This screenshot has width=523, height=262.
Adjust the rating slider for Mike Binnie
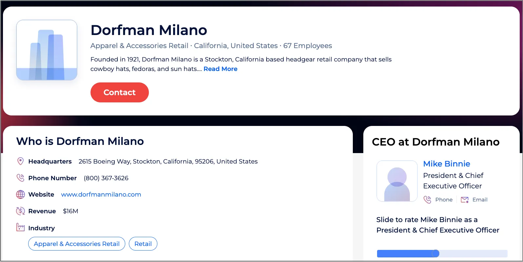click(x=435, y=253)
